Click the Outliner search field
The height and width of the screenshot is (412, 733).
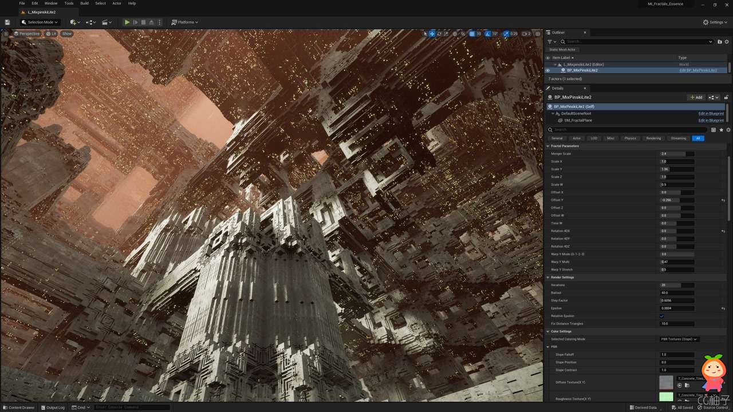[637, 42]
